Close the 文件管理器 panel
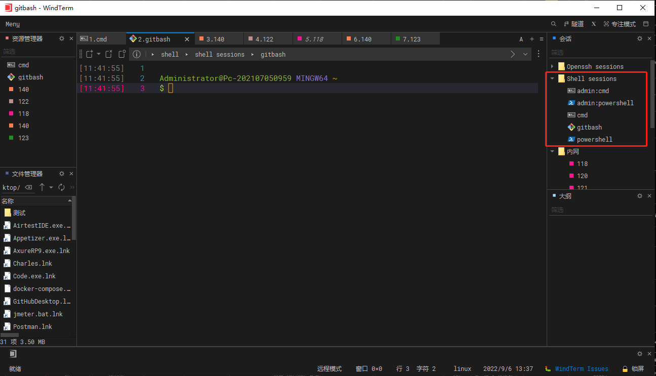Screen dimensions: 656x376 (x=71, y=174)
